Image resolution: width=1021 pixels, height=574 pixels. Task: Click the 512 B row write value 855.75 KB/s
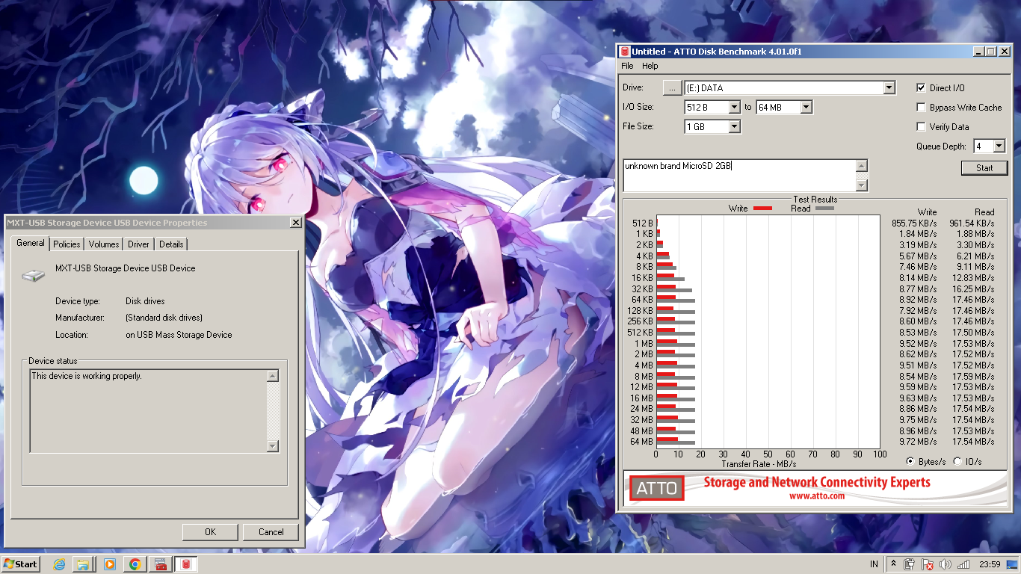pyautogui.click(x=914, y=223)
